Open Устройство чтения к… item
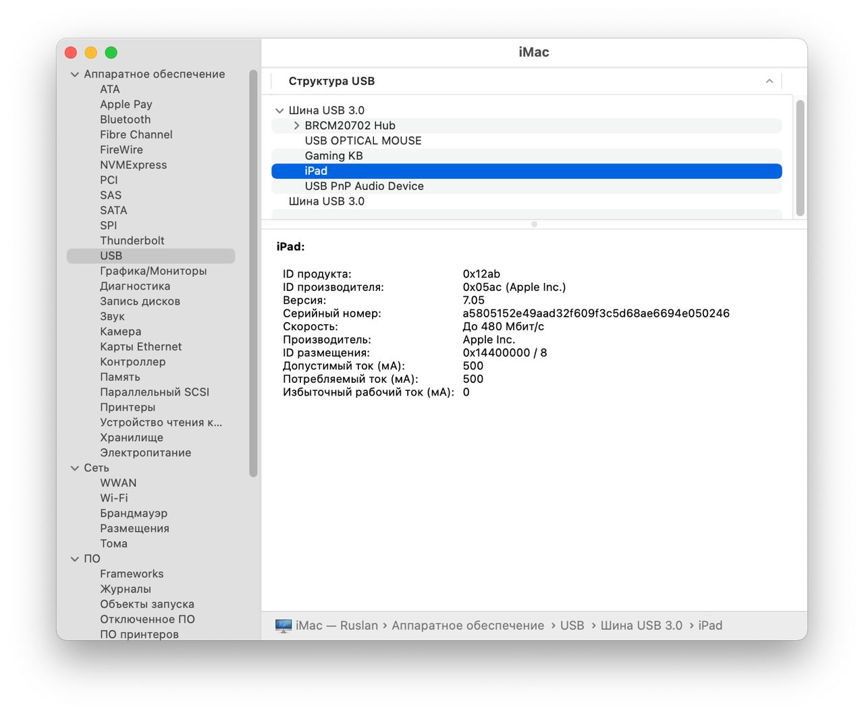This screenshot has height=715, width=864. (x=161, y=423)
